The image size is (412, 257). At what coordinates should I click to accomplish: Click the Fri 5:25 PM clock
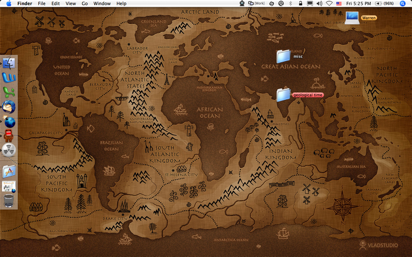[x=358, y=4]
